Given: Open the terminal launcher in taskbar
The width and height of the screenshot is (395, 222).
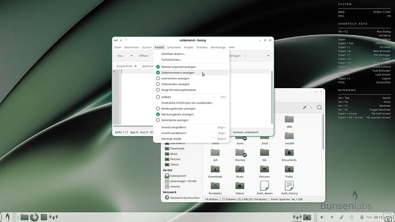Looking at the screenshot, I should click(x=44, y=217).
